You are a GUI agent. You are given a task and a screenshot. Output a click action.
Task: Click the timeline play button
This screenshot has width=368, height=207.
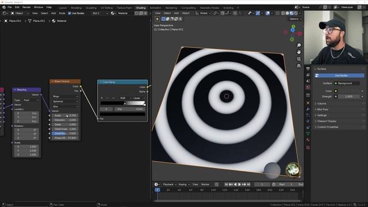[240, 185]
